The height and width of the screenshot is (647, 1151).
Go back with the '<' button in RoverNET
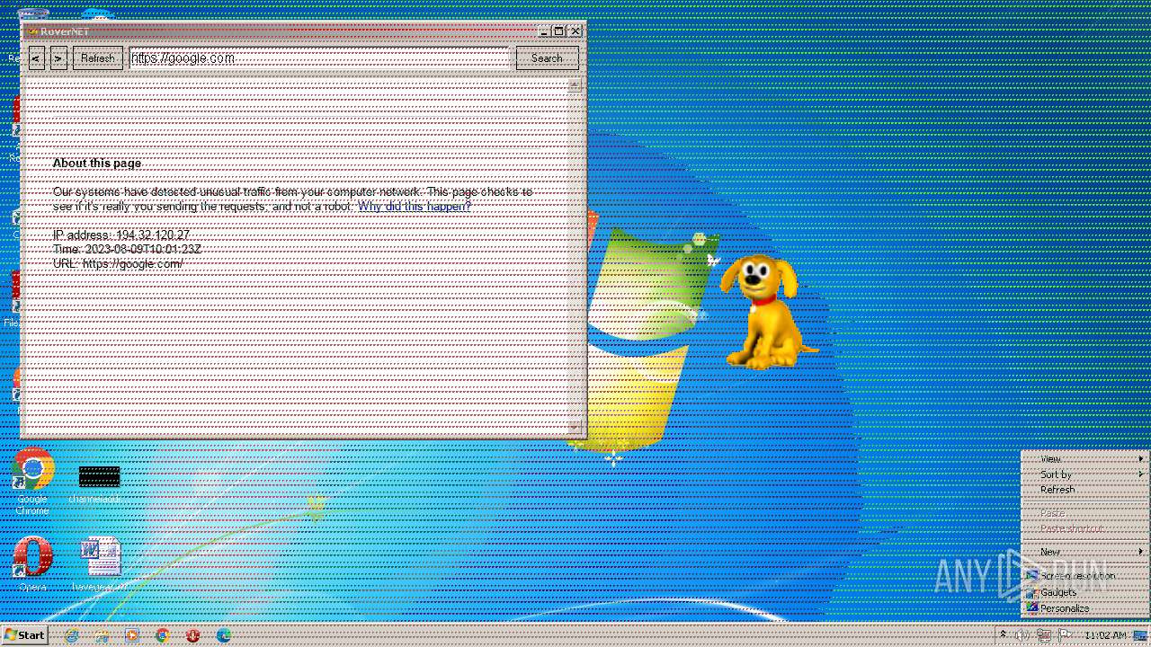pyautogui.click(x=36, y=58)
